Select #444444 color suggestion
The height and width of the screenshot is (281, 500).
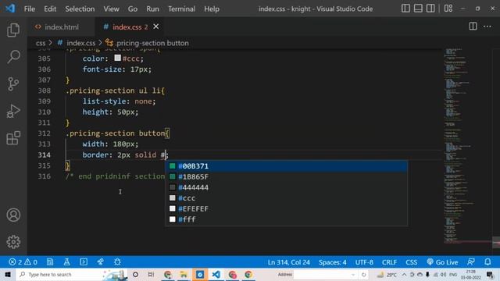click(286, 187)
